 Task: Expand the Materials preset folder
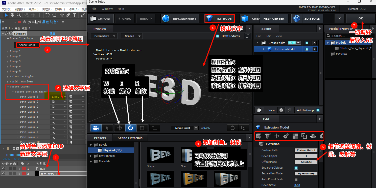[91, 162]
